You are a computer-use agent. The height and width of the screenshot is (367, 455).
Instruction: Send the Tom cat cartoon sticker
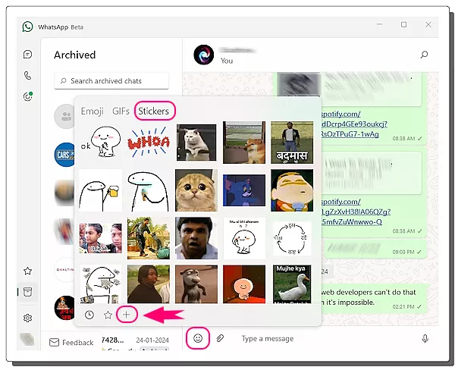(x=244, y=190)
